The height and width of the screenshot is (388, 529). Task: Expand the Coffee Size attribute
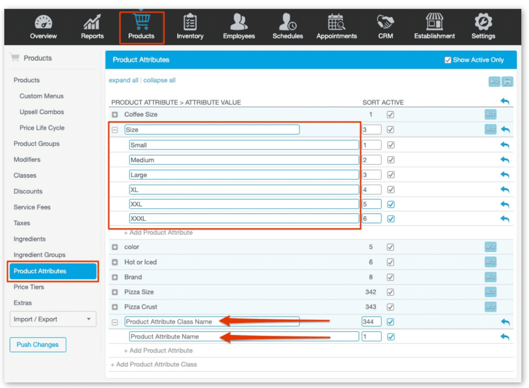(x=115, y=115)
